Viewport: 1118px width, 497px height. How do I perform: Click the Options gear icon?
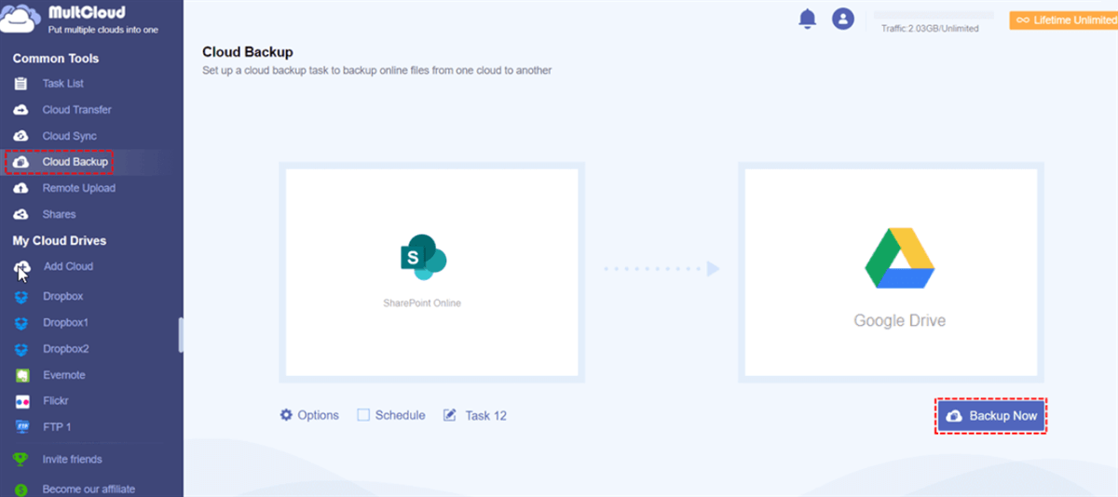tap(286, 415)
